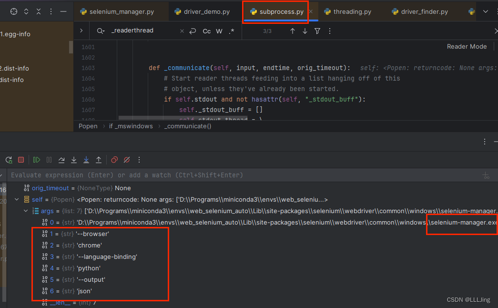Click the Evaluate expression input field

coord(143,175)
